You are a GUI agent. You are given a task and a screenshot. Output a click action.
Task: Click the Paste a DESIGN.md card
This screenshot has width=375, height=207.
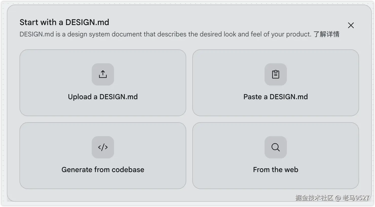(276, 83)
